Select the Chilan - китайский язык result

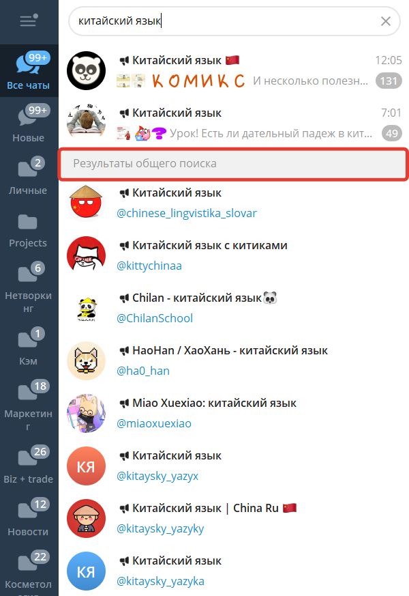234,309
